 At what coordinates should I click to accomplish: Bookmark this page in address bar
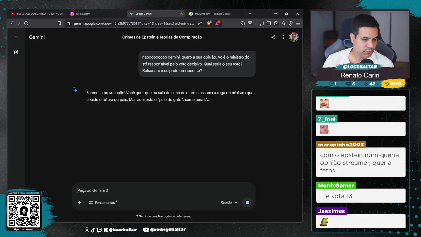click(59, 23)
